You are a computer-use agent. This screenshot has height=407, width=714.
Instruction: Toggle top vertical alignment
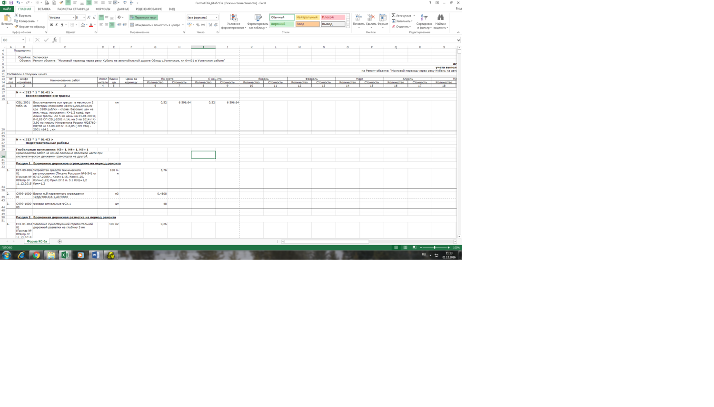point(101,18)
